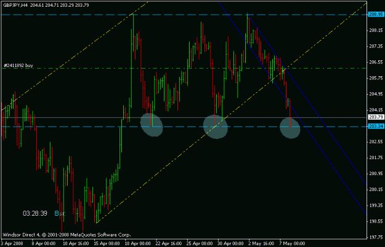Screen dimensions: 385x247
Task: Click the 202.55 price scale label
Action: pyautogui.click(x=376, y=142)
